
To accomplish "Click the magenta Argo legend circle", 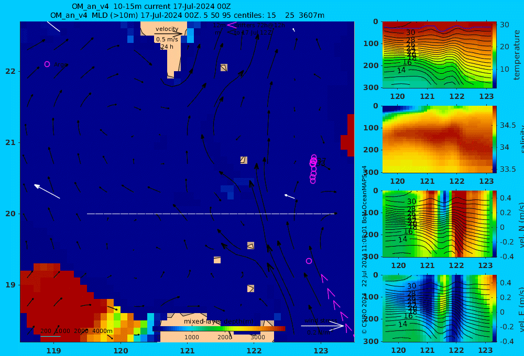I will (47, 64).
